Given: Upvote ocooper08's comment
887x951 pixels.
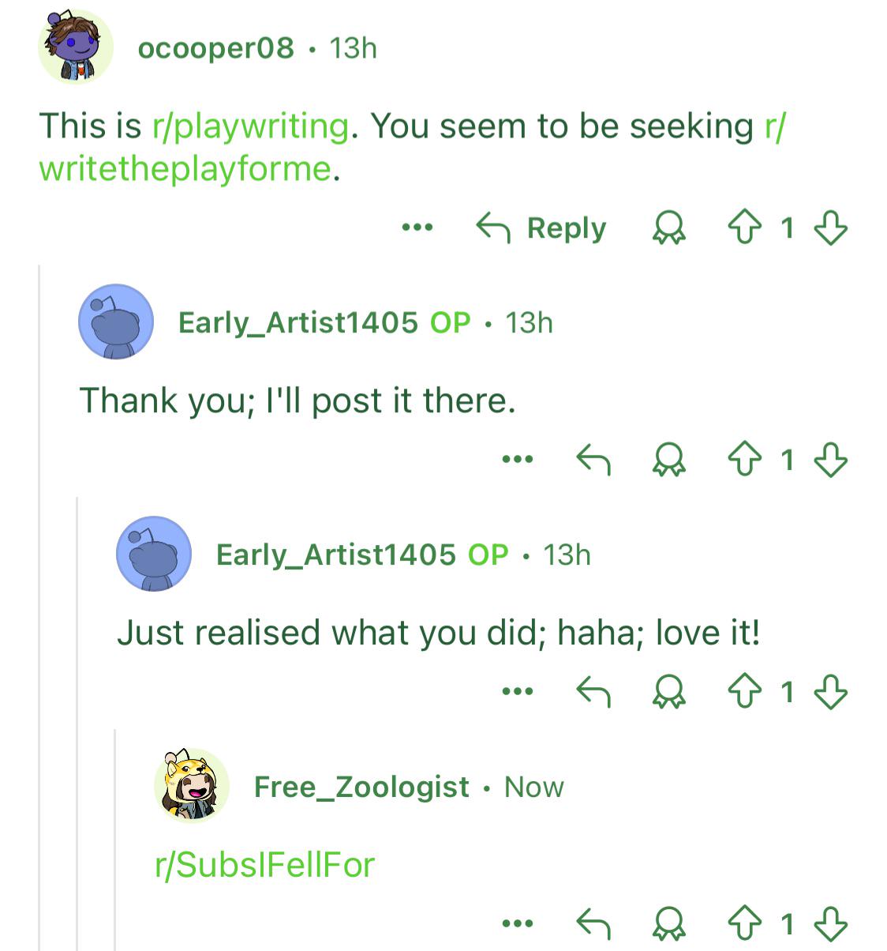Looking at the screenshot, I should (743, 228).
